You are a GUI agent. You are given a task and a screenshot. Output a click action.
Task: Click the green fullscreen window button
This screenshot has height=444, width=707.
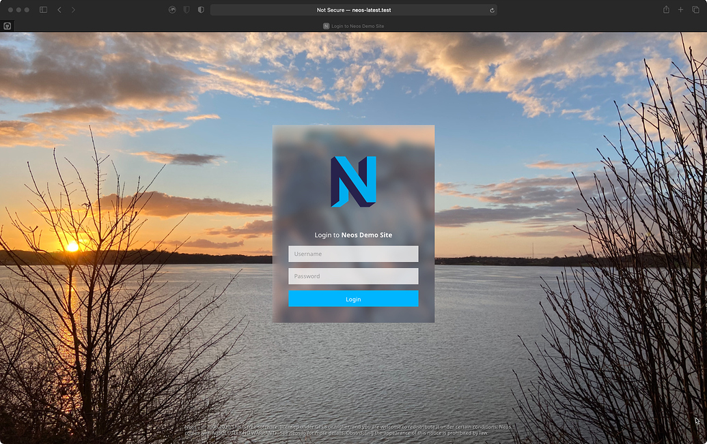[27, 10]
